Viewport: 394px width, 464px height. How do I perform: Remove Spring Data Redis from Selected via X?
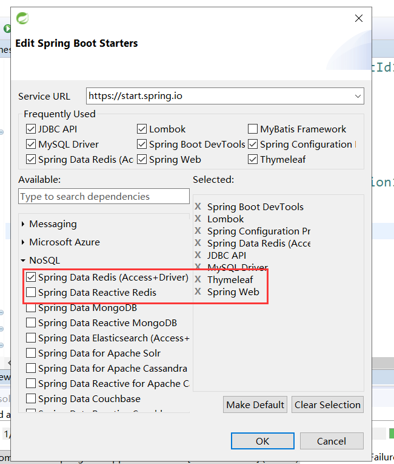[x=198, y=243]
